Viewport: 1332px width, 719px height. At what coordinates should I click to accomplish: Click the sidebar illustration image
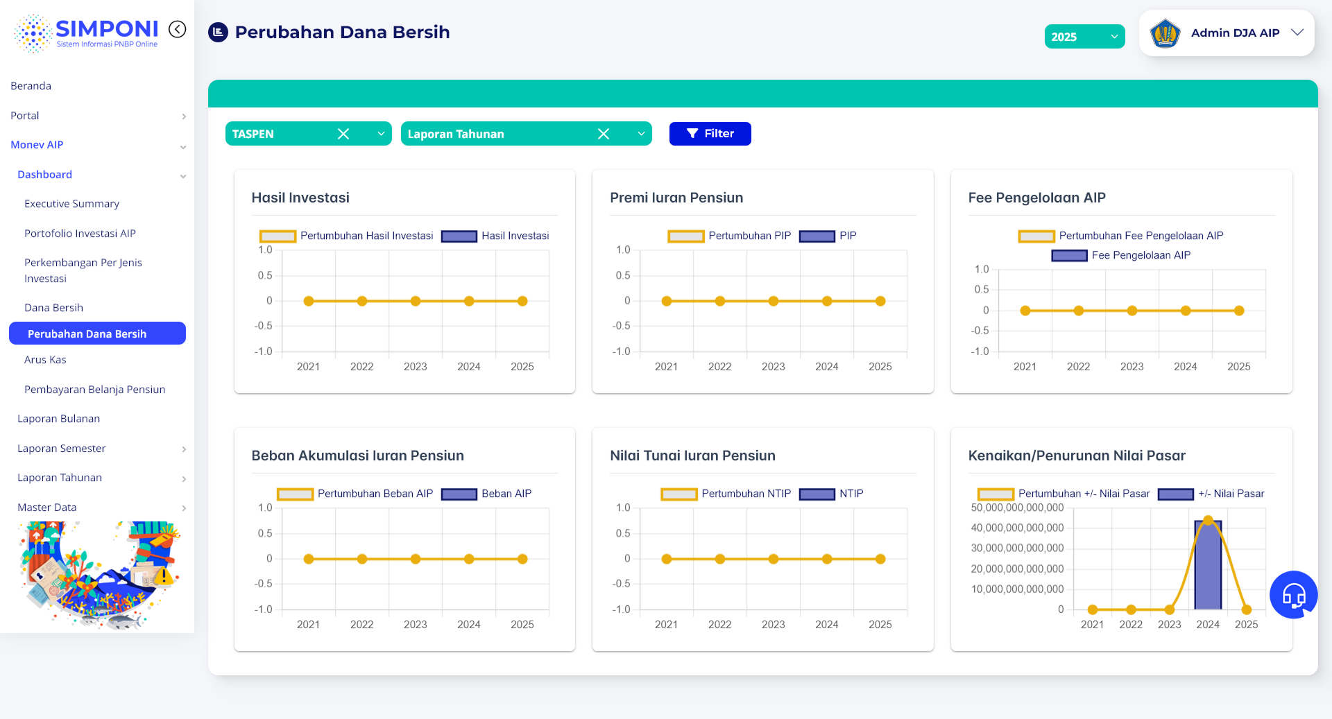(x=101, y=575)
